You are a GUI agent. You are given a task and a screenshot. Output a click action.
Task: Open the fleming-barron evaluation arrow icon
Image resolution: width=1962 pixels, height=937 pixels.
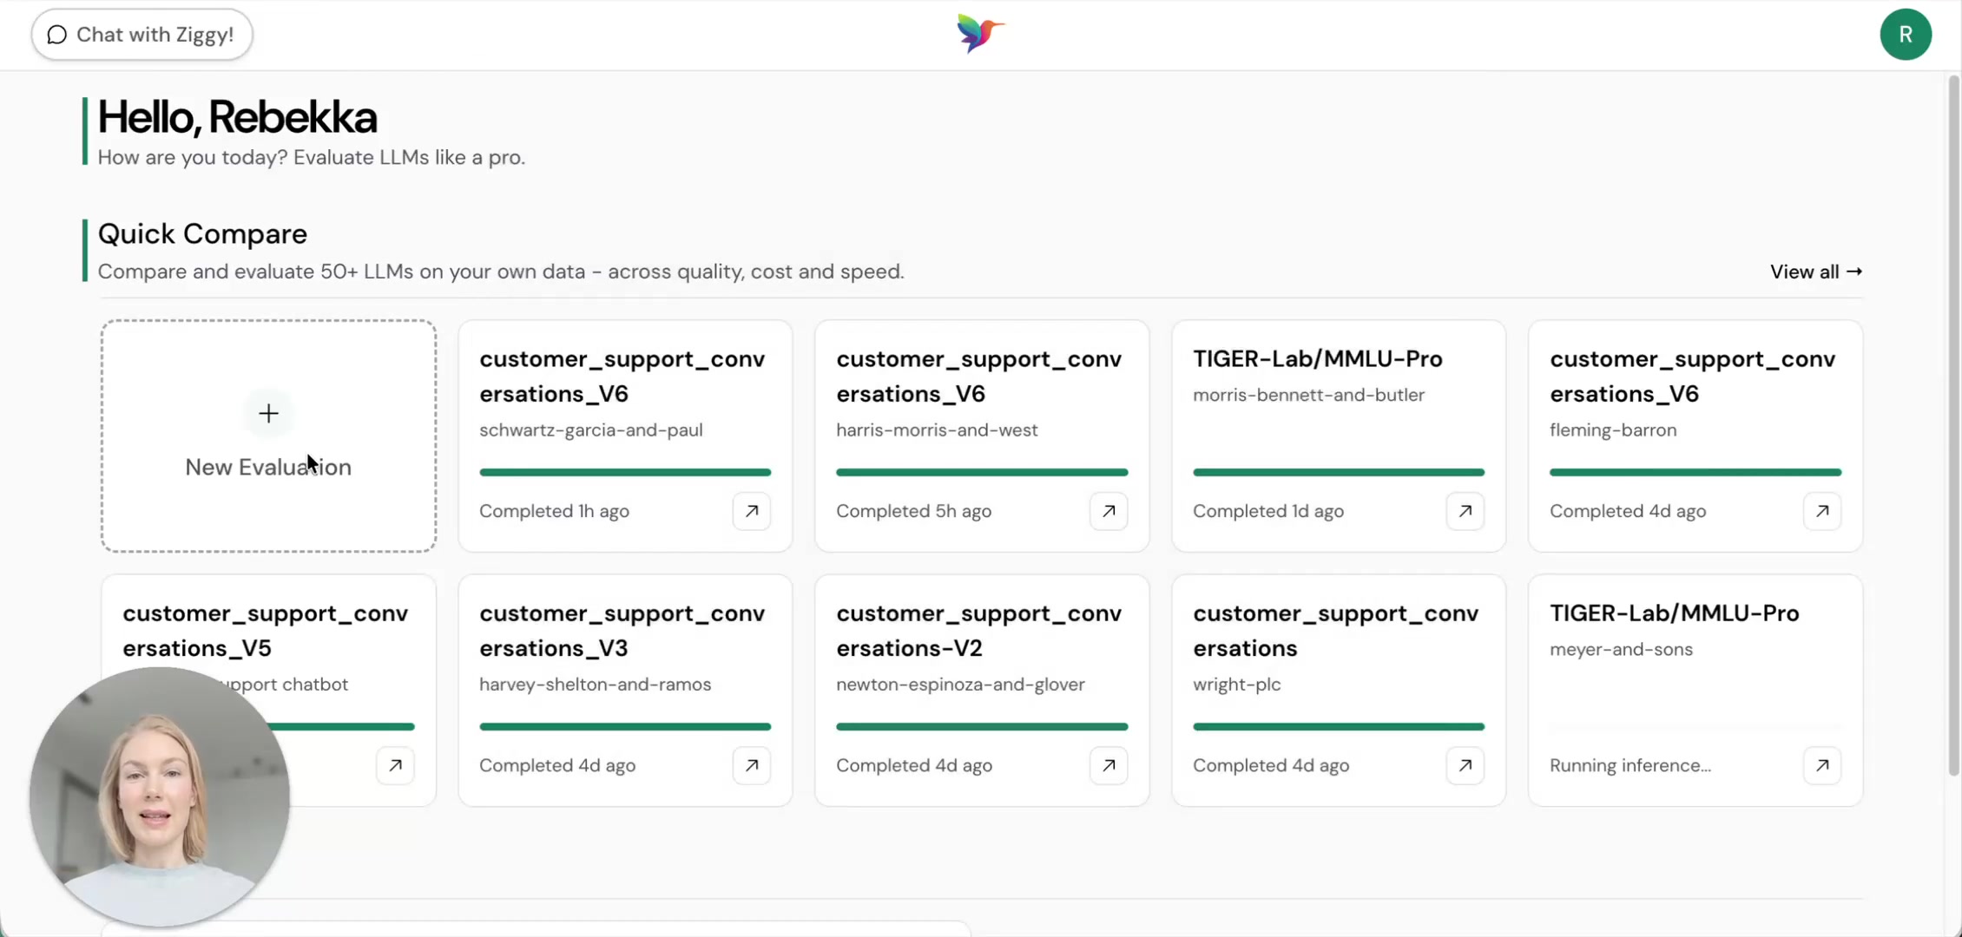pyautogui.click(x=1822, y=511)
